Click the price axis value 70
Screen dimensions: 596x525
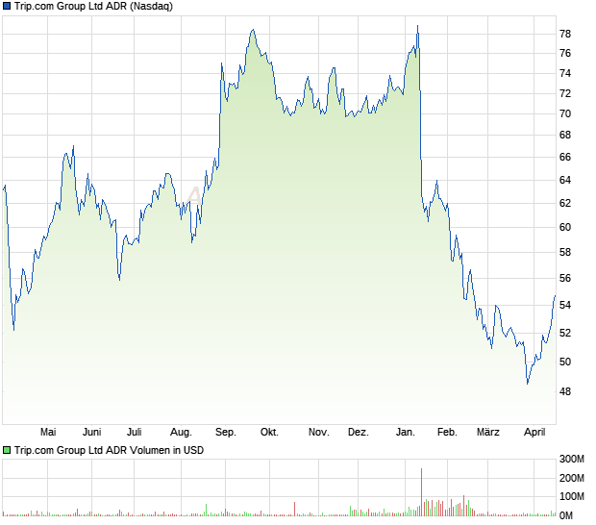tap(565, 113)
